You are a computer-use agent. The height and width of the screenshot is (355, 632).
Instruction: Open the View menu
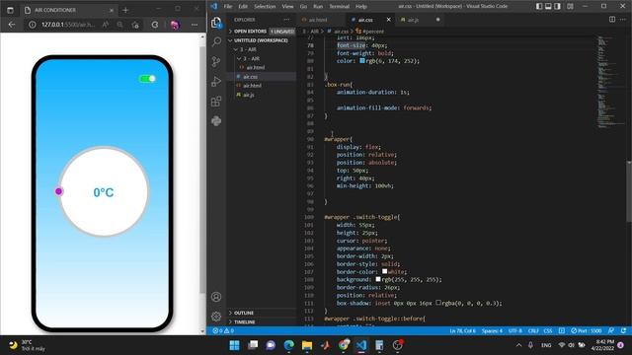[287, 7]
